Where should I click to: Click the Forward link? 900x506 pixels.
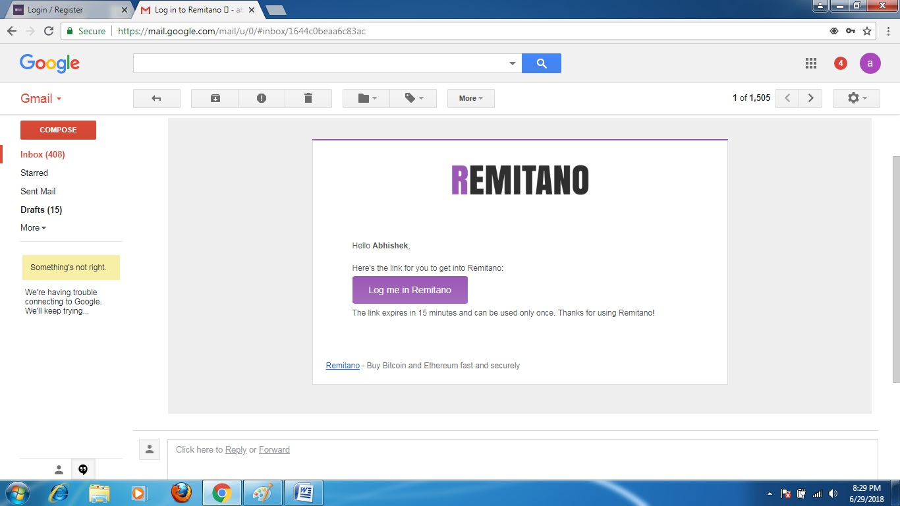coord(274,449)
